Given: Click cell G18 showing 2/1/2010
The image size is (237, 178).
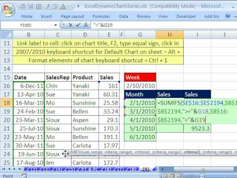Looking at the screenshot, I should coord(140,103).
